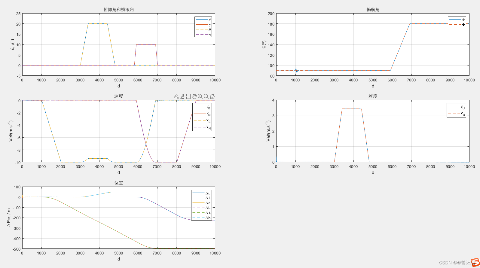Click the dashed Φ legend entry in the yaw plot
480x268 pixels.
point(457,25)
